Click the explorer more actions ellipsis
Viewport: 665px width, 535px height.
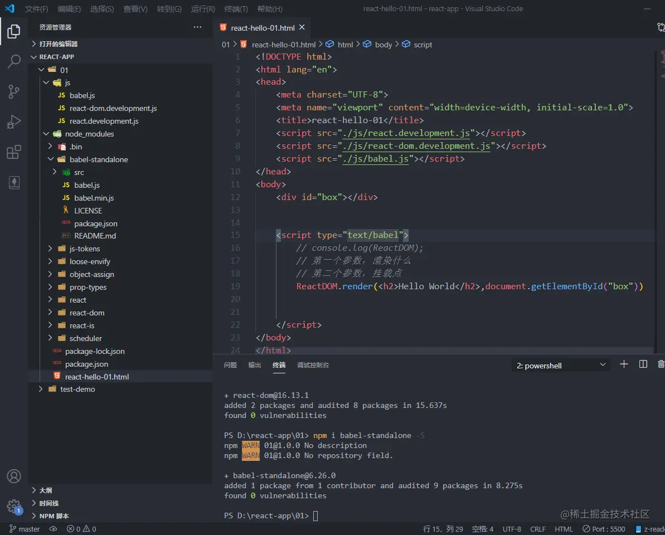click(197, 27)
